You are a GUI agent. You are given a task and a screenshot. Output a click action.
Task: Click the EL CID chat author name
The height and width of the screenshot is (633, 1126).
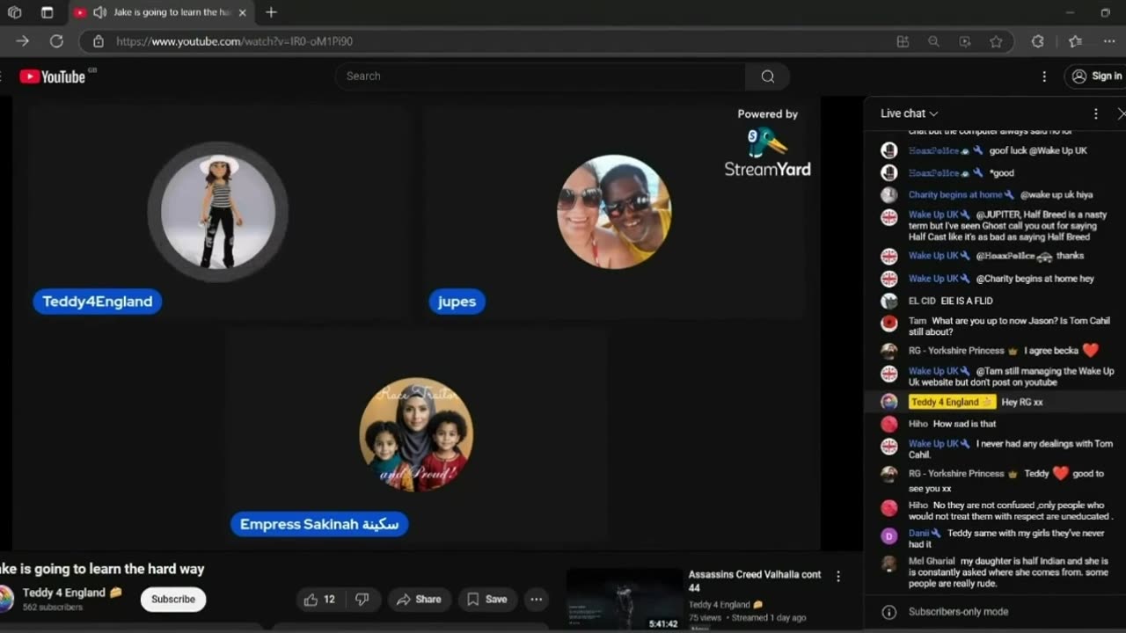point(921,301)
